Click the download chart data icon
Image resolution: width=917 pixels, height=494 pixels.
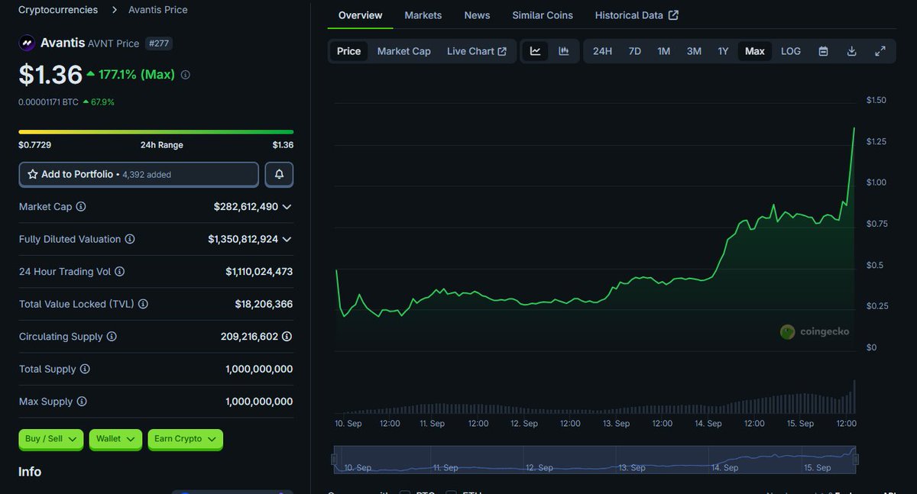(851, 51)
